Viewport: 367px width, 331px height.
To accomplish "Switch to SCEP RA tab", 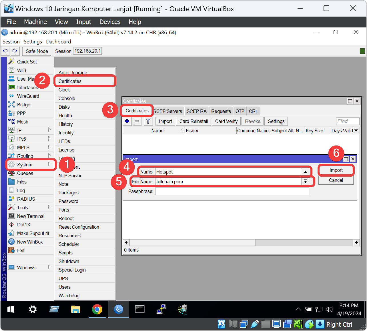I will pos(197,111).
